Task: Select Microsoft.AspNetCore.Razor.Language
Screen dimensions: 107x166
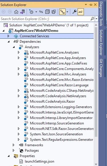Action: [59, 85]
